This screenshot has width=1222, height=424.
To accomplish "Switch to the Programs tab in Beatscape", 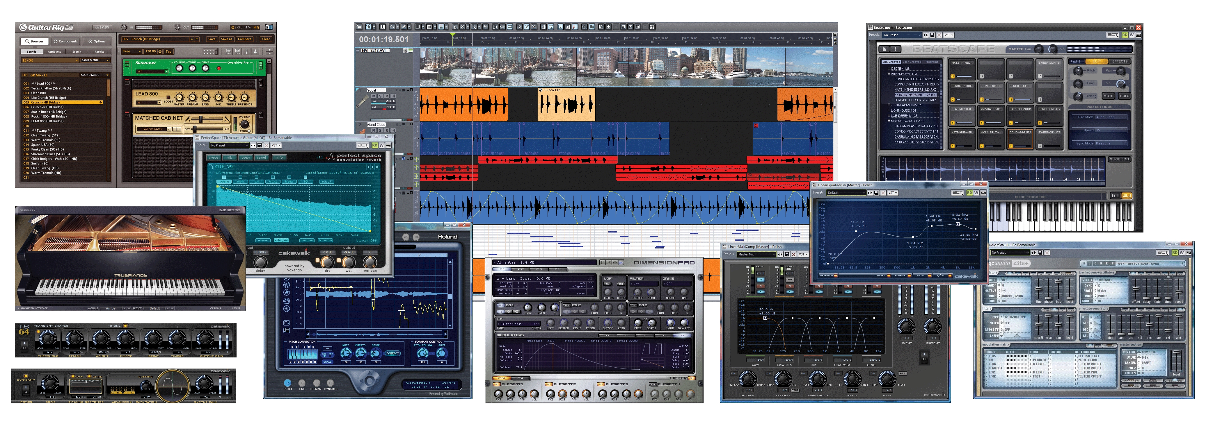I will tap(932, 62).
